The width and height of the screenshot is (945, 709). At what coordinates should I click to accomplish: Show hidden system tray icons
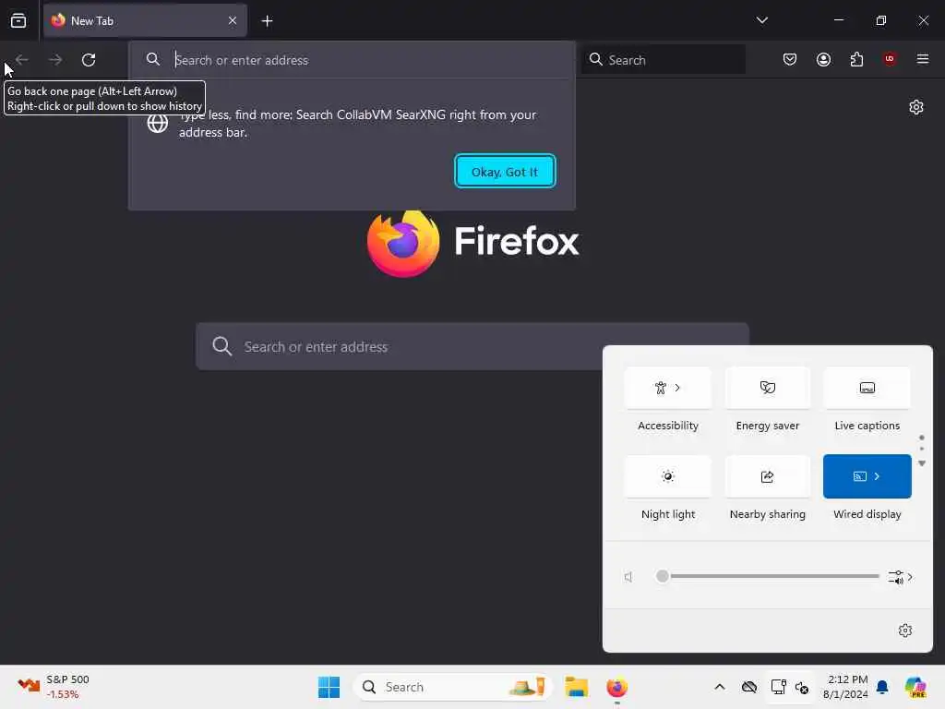[x=720, y=687]
